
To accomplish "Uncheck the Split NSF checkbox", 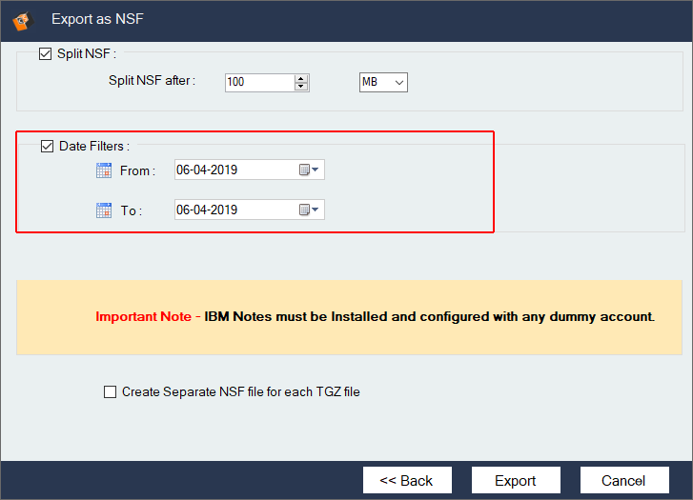I will 46,54.
